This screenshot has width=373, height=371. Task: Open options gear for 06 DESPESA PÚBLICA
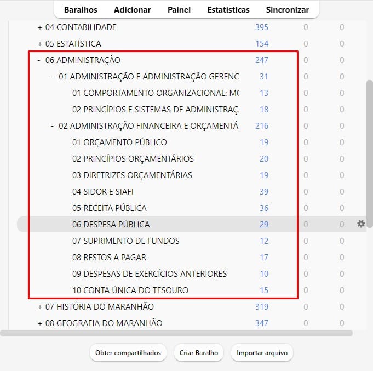(361, 224)
